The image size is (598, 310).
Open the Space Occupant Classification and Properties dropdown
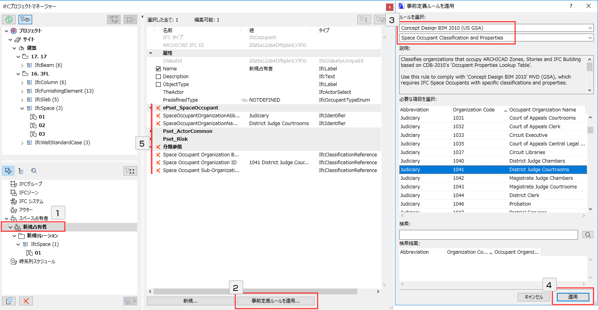(x=497, y=38)
